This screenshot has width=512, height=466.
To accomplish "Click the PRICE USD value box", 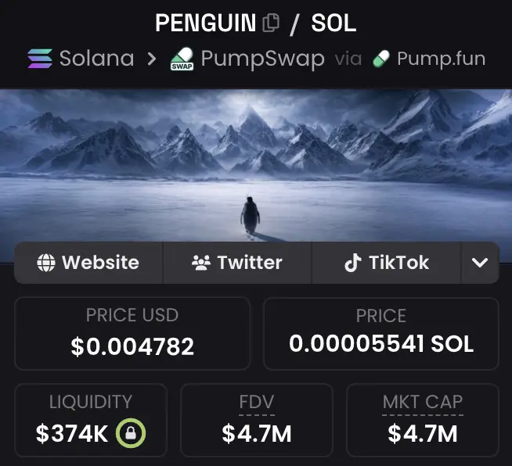I will [x=132, y=333].
